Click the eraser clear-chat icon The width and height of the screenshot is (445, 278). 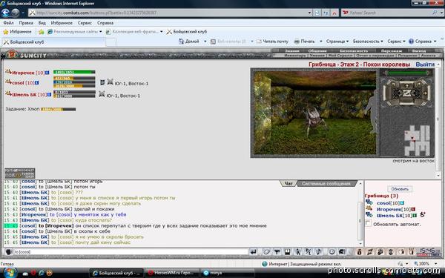tap(266, 252)
